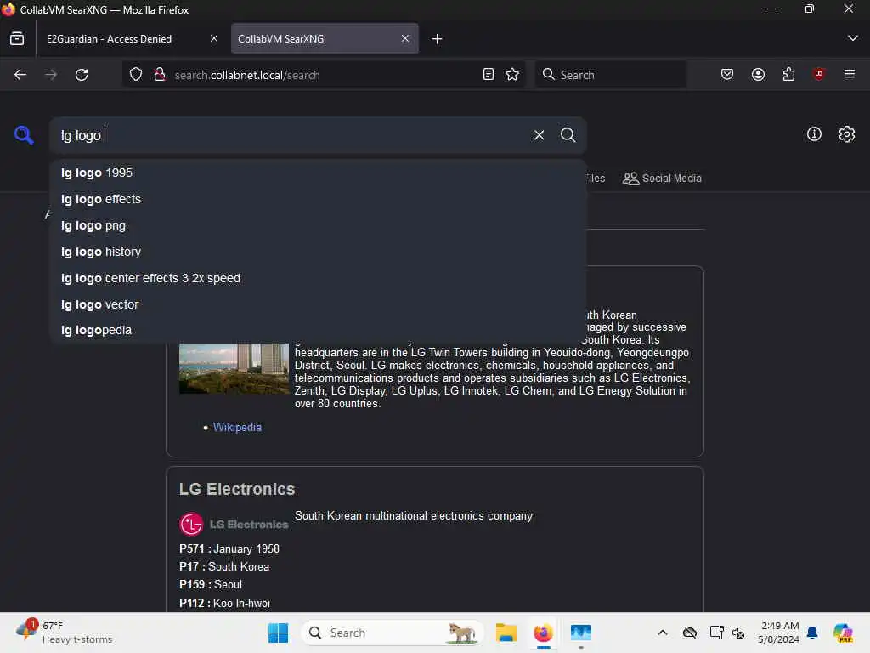
Task: Open the SearXNG about info icon
Action: click(814, 133)
